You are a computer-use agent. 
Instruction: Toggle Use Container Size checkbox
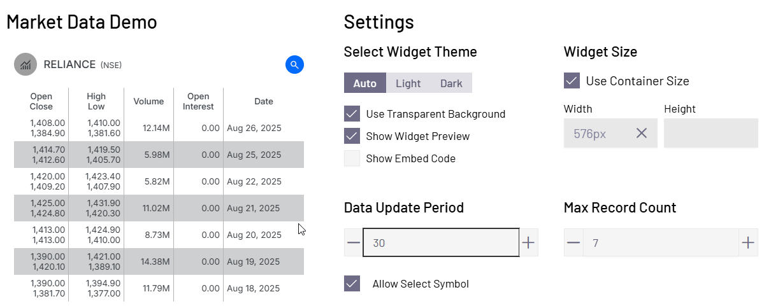pos(572,81)
